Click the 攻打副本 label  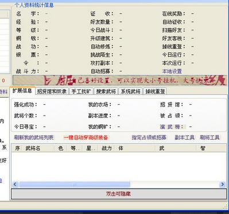[102, 63]
